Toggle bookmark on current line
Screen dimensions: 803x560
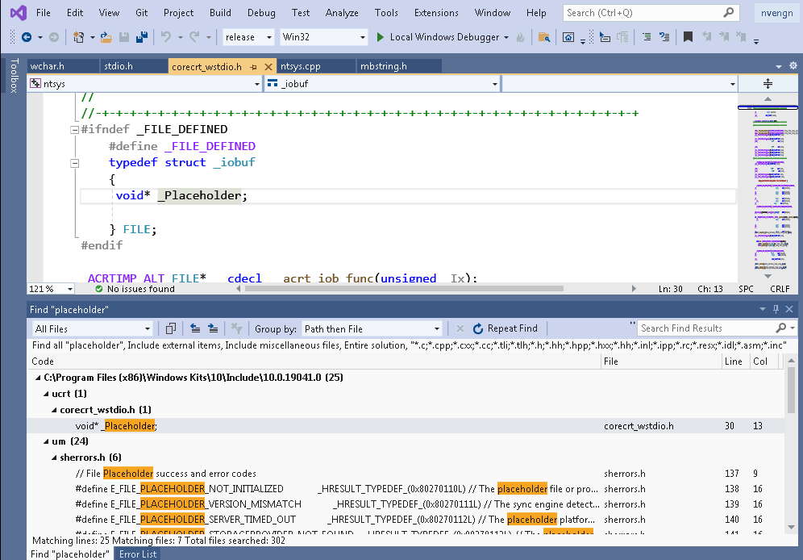click(x=688, y=37)
